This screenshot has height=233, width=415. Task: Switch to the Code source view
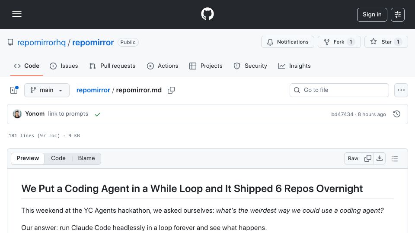click(58, 158)
